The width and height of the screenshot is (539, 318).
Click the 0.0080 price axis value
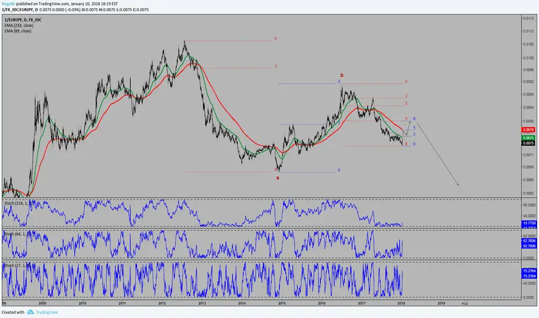[529, 121]
